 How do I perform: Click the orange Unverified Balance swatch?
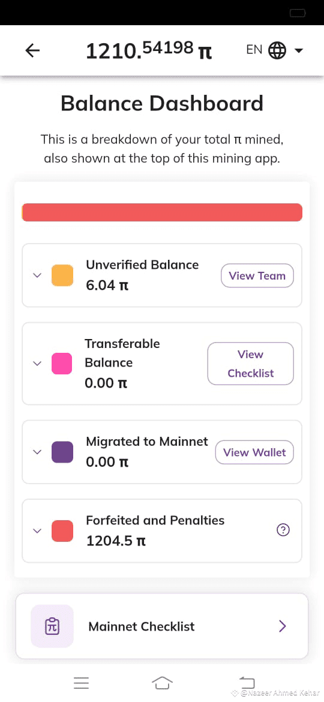(x=62, y=275)
